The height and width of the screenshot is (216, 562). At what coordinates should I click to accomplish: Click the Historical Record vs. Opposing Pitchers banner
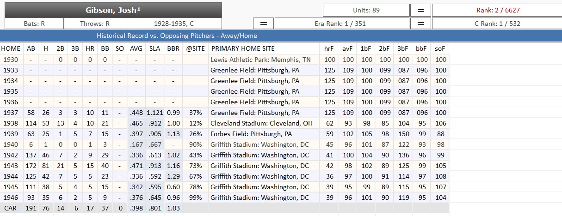[x=177, y=36]
